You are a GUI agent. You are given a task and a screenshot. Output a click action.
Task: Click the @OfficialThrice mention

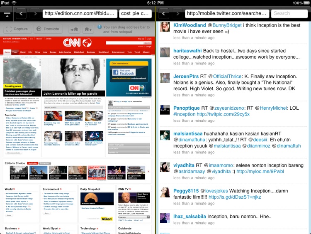[x=225, y=76]
